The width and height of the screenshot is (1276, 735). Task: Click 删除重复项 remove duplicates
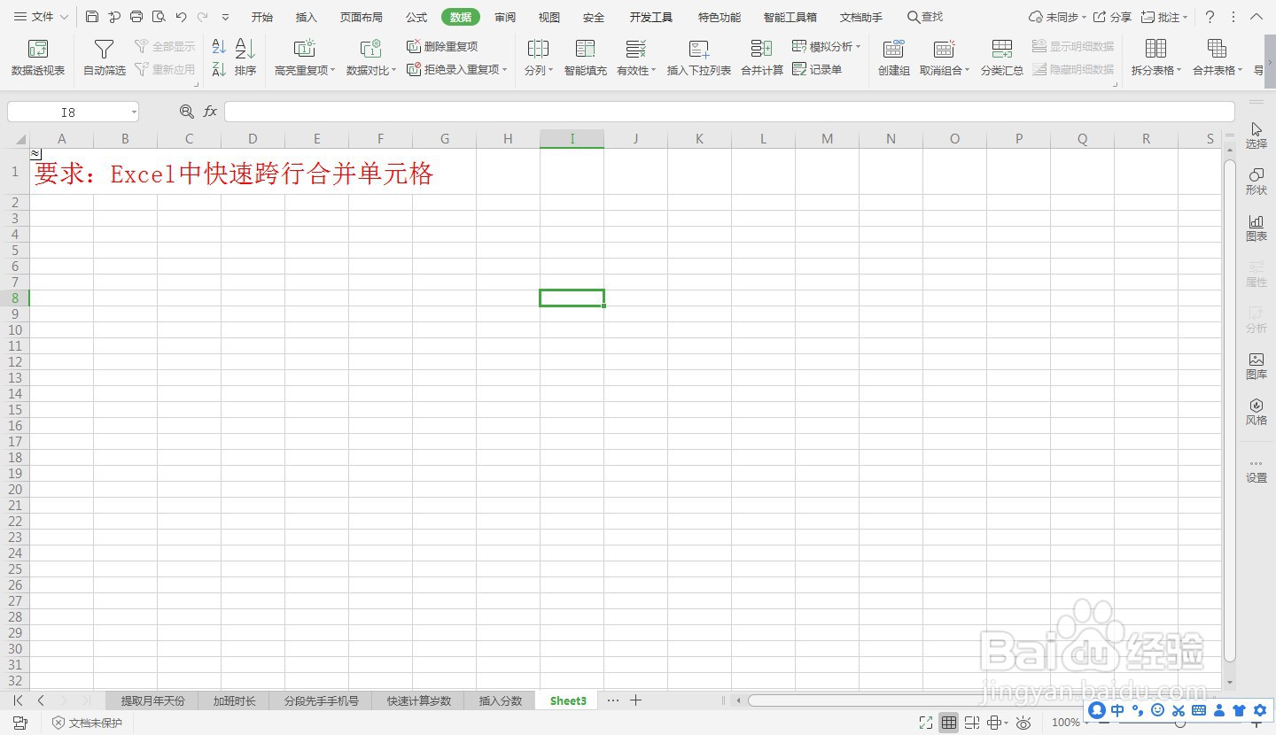tap(442, 46)
